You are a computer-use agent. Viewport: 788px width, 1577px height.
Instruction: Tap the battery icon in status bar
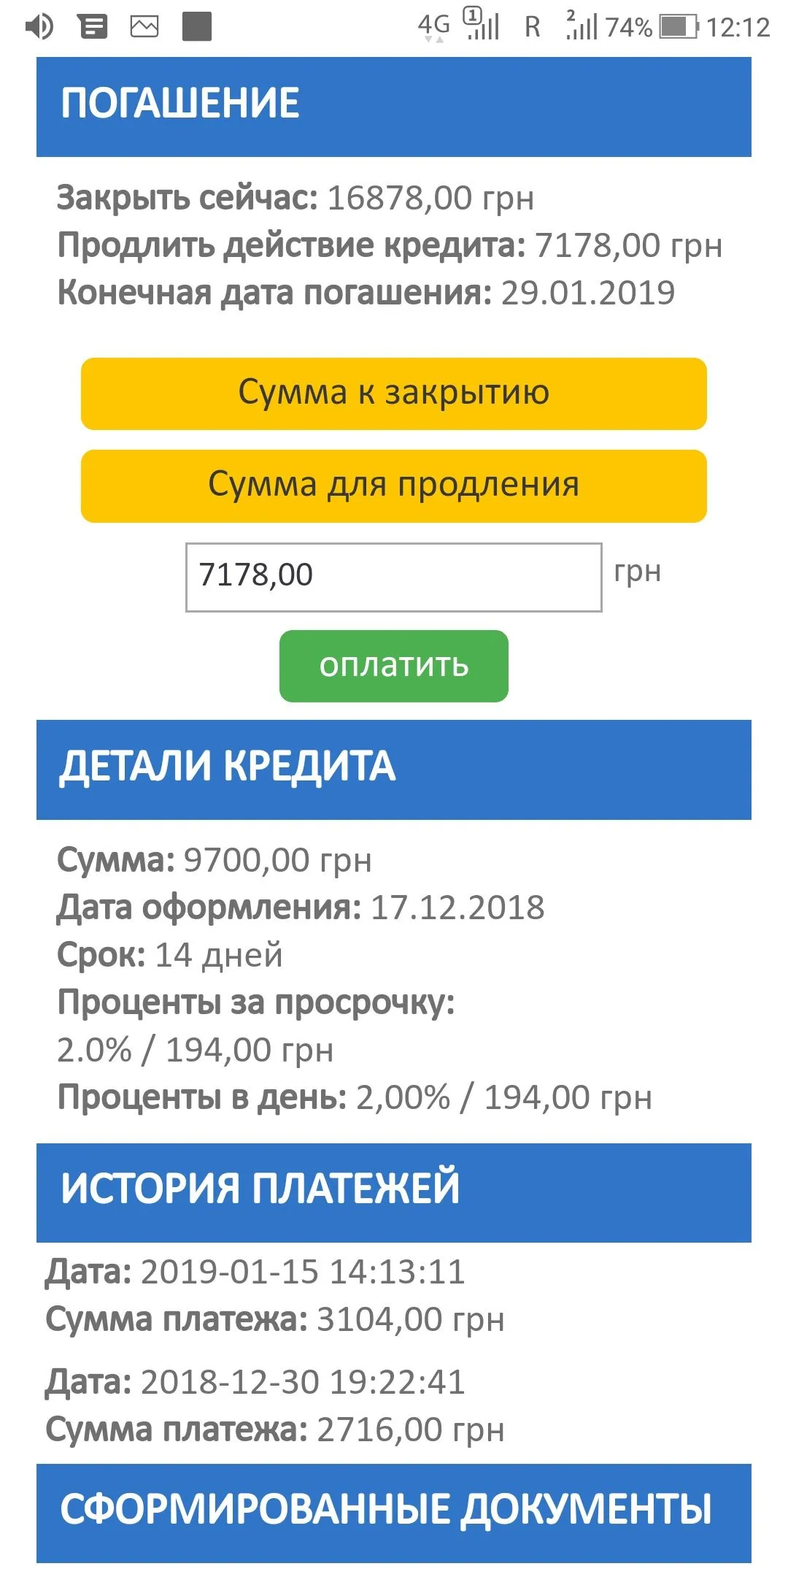pos(679,28)
